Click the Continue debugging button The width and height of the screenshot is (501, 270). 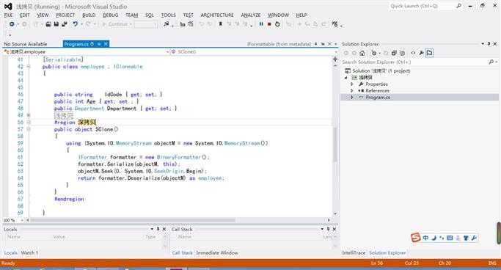(116, 24)
